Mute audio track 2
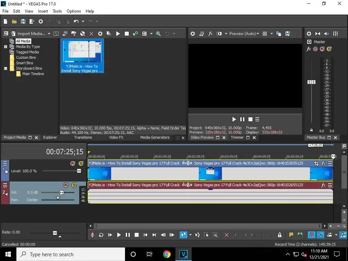The image size is (348, 261). click(66, 185)
